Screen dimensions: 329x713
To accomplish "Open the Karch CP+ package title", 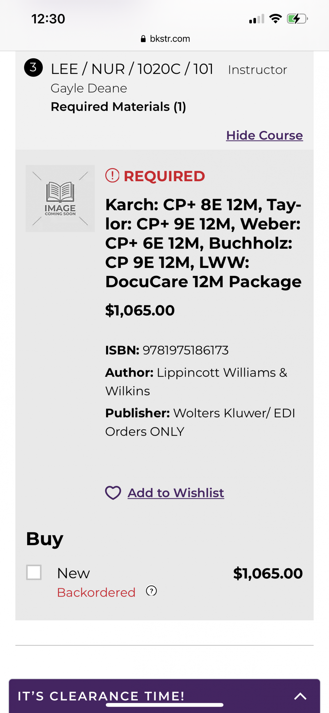I will click(203, 243).
